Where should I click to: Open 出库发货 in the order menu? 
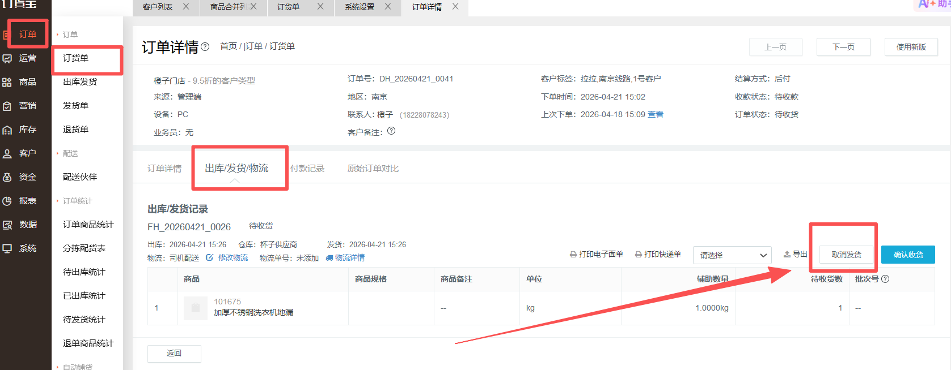pyautogui.click(x=80, y=82)
